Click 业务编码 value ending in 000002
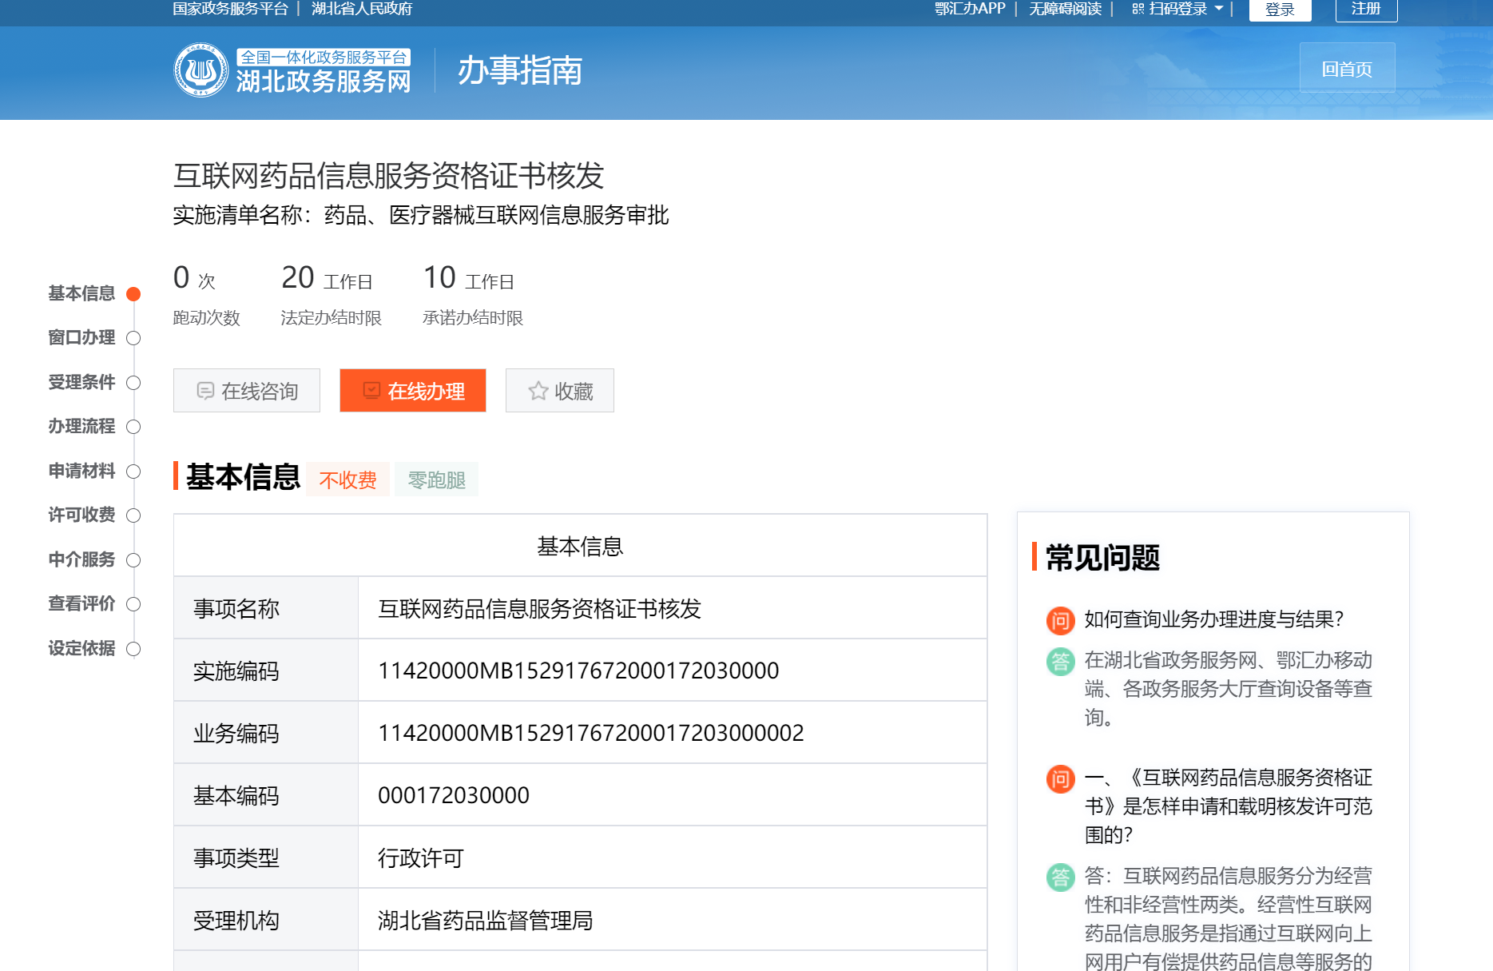The height and width of the screenshot is (971, 1493). click(591, 733)
